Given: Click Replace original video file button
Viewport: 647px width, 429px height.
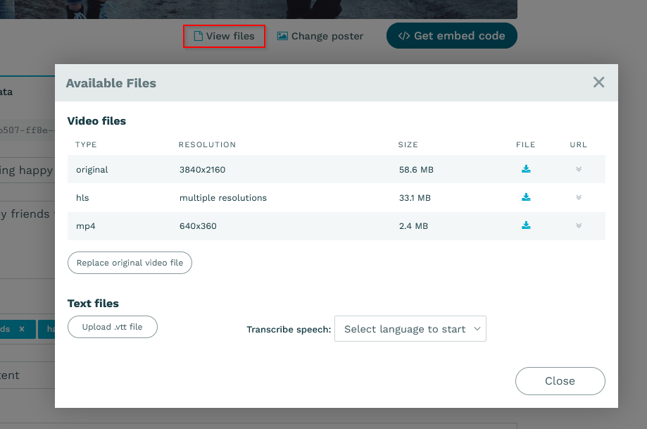Looking at the screenshot, I should tap(130, 263).
